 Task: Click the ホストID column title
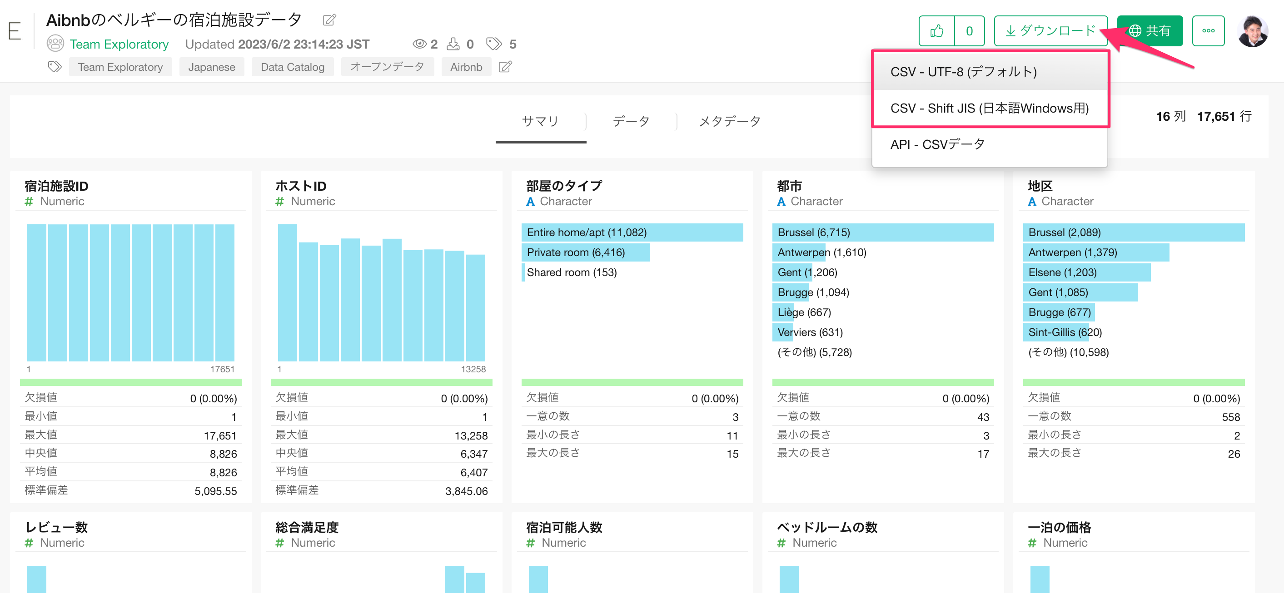point(301,186)
